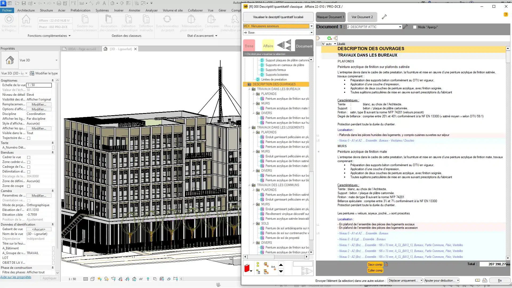
Task: Open the Structure ribbon tab
Action: pos(46,10)
